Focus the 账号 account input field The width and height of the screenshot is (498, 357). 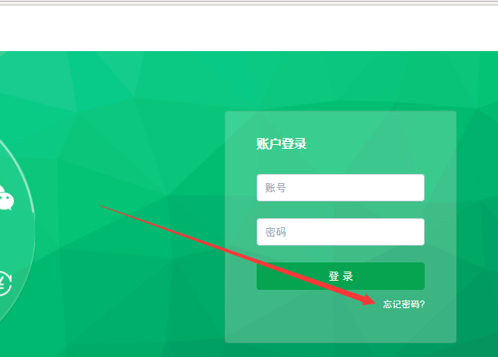(341, 188)
